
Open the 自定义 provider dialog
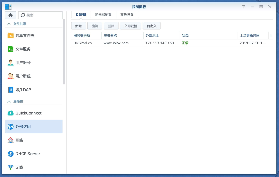pyautogui.click(x=151, y=26)
